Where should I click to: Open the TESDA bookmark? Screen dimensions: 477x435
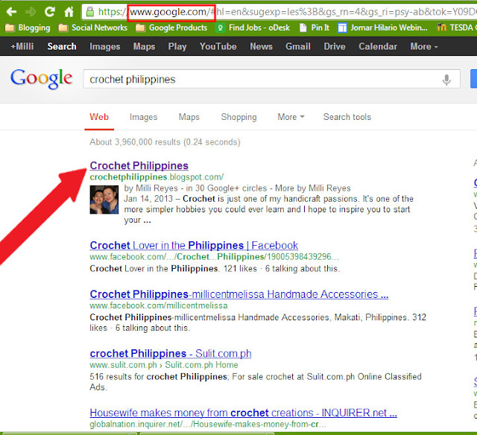(456, 28)
